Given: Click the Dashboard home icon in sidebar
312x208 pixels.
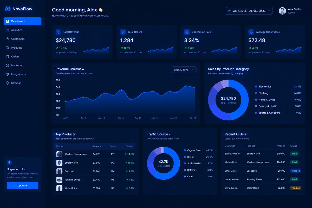Looking at the screenshot, I should [x=7, y=21].
